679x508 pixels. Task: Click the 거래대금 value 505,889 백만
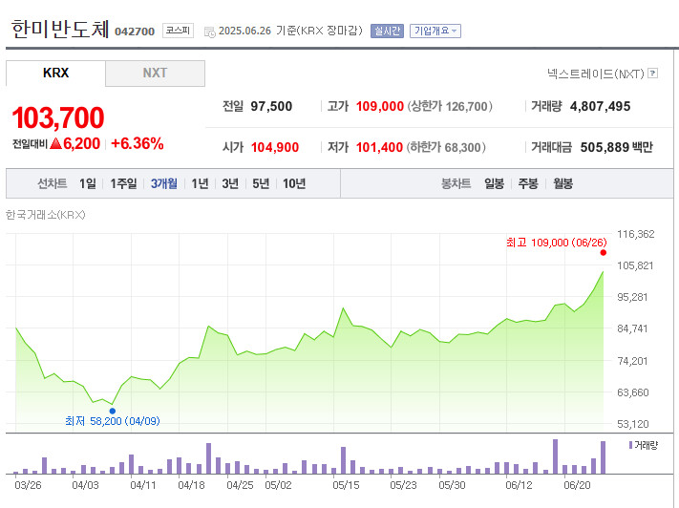point(617,147)
